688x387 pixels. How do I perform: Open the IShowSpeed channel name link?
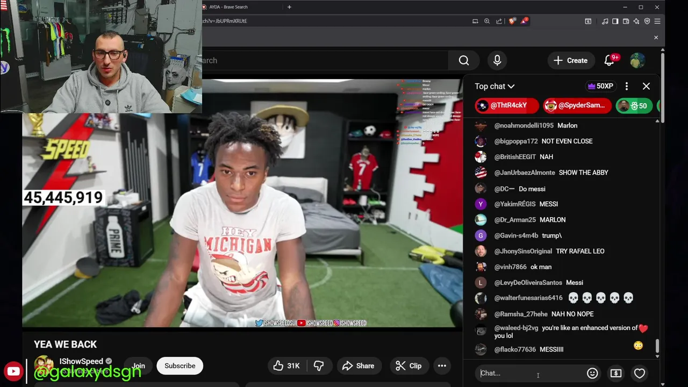click(81, 361)
